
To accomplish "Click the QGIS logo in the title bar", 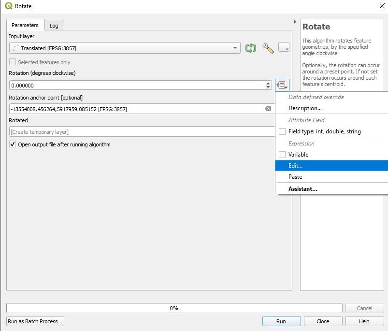I will tap(9, 6).
